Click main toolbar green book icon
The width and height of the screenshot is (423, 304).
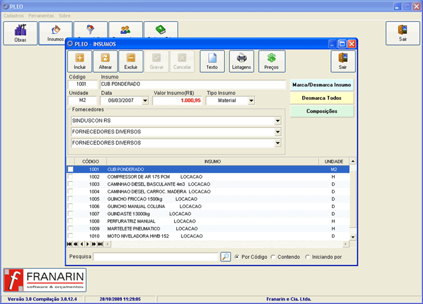pos(160,30)
